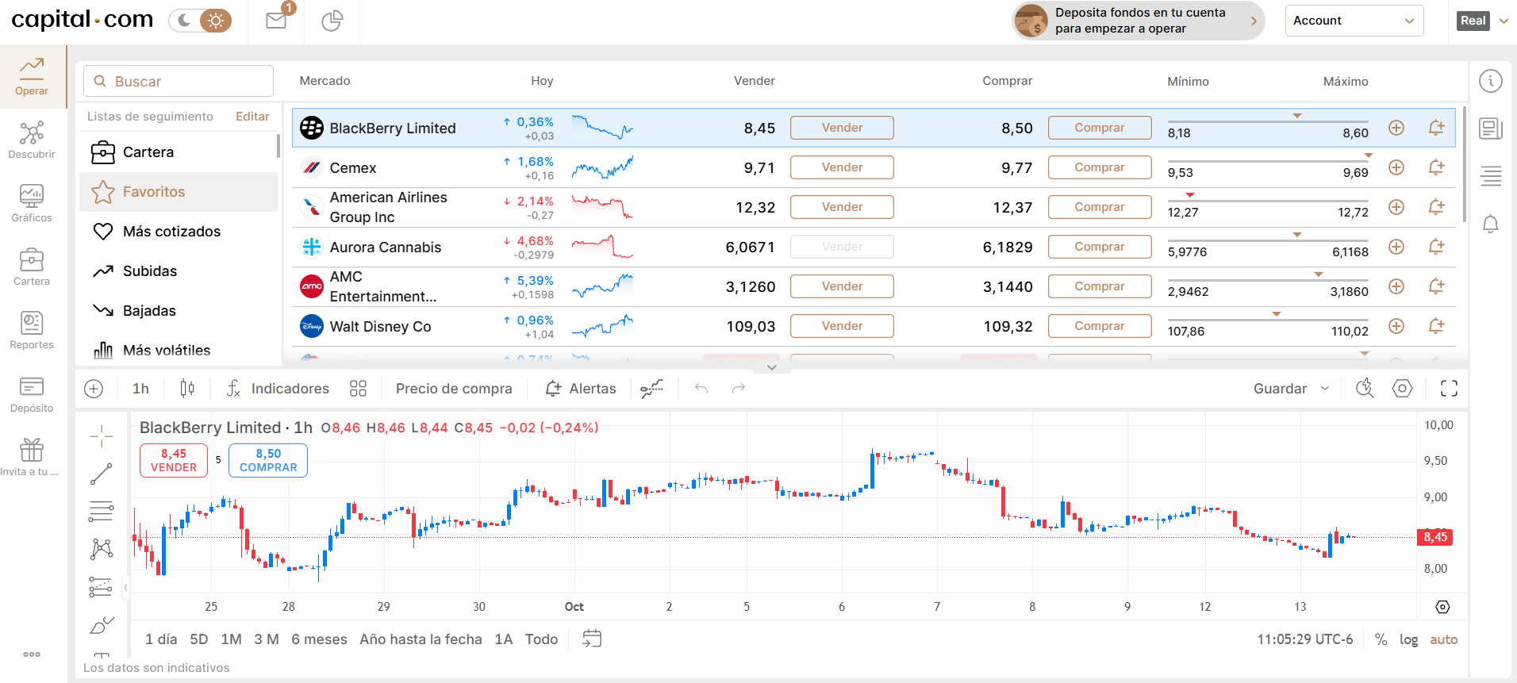
Task: Undo the last chart action
Action: [701, 388]
